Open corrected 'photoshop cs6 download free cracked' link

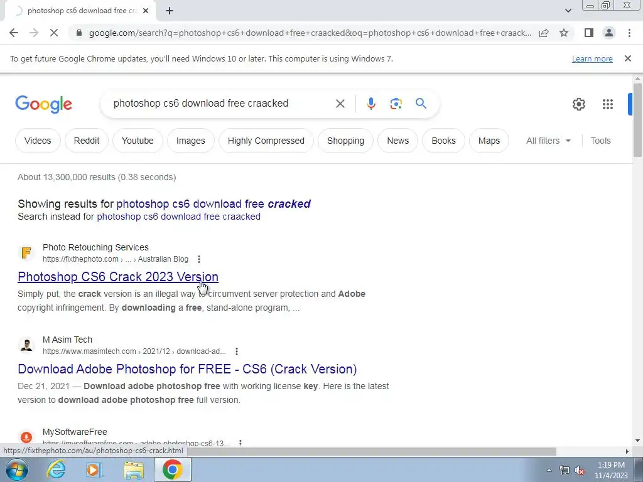[x=213, y=204]
